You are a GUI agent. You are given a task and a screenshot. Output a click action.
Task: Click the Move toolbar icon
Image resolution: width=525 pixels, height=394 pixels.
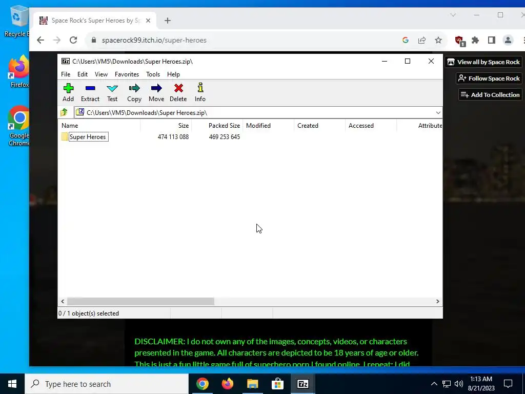tap(156, 92)
